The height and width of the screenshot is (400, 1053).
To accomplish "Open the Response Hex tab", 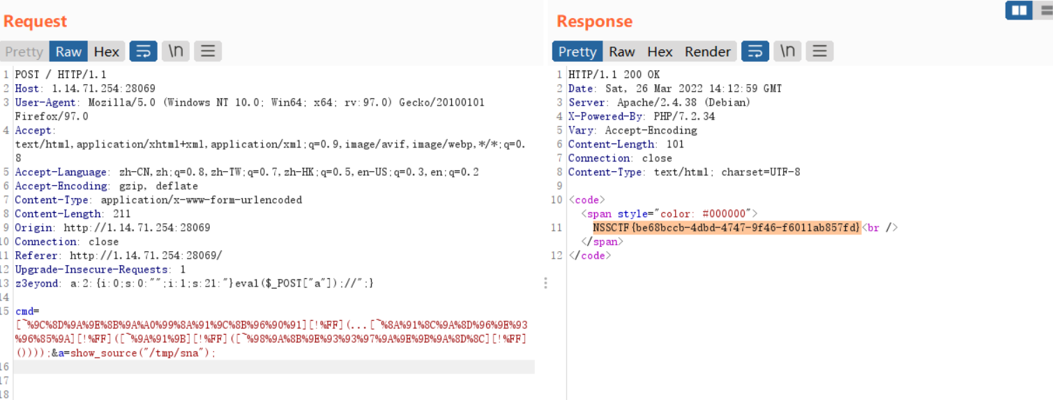I will click(x=660, y=51).
